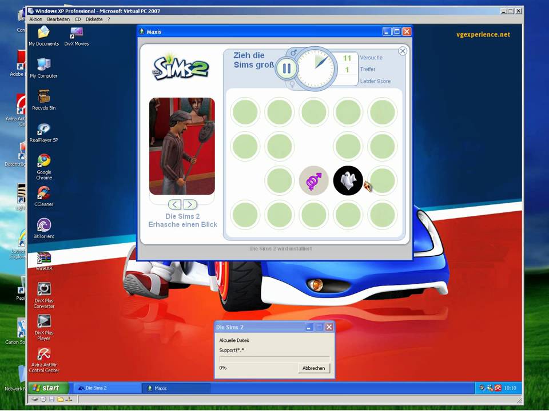Close the mini-game panel with the round X
This screenshot has width=549, height=411.
click(x=403, y=51)
